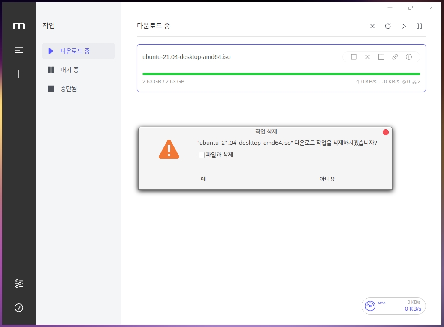Copy the ubuntu ISO download link

coord(395,57)
